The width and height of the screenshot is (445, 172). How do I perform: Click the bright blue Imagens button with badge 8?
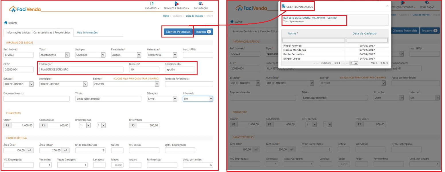(x=203, y=32)
